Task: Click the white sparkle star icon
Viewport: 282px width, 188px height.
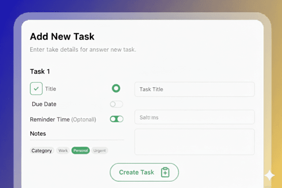Action: click(x=269, y=176)
